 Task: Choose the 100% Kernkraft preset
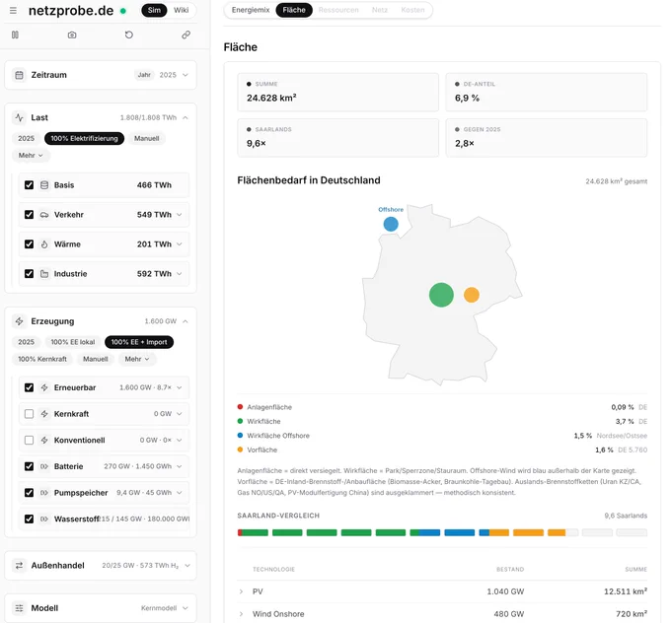(x=42, y=359)
